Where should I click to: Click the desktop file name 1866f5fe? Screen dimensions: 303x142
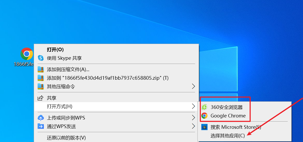[24, 64]
